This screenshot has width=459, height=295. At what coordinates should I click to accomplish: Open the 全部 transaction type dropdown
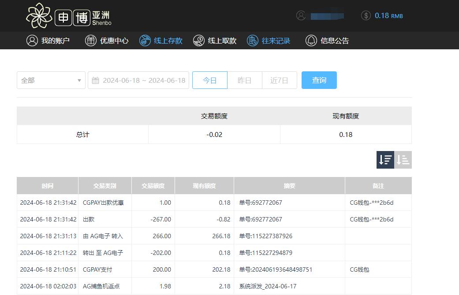51,80
